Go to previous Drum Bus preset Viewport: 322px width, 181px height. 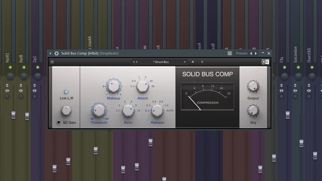[134, 62]
